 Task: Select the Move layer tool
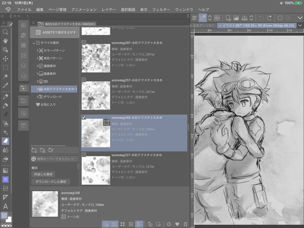coord(5,59)
